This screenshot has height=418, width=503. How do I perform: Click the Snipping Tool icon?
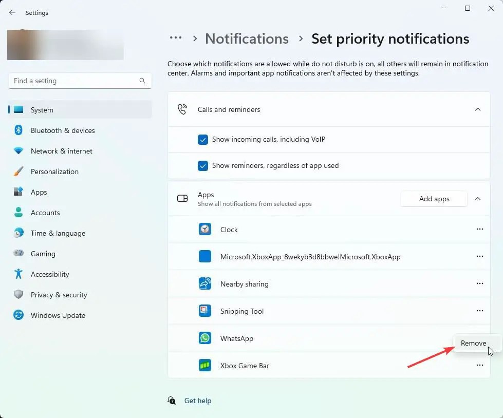point(205,311)
